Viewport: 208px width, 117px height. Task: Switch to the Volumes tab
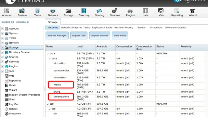click(x=53, y=27)
